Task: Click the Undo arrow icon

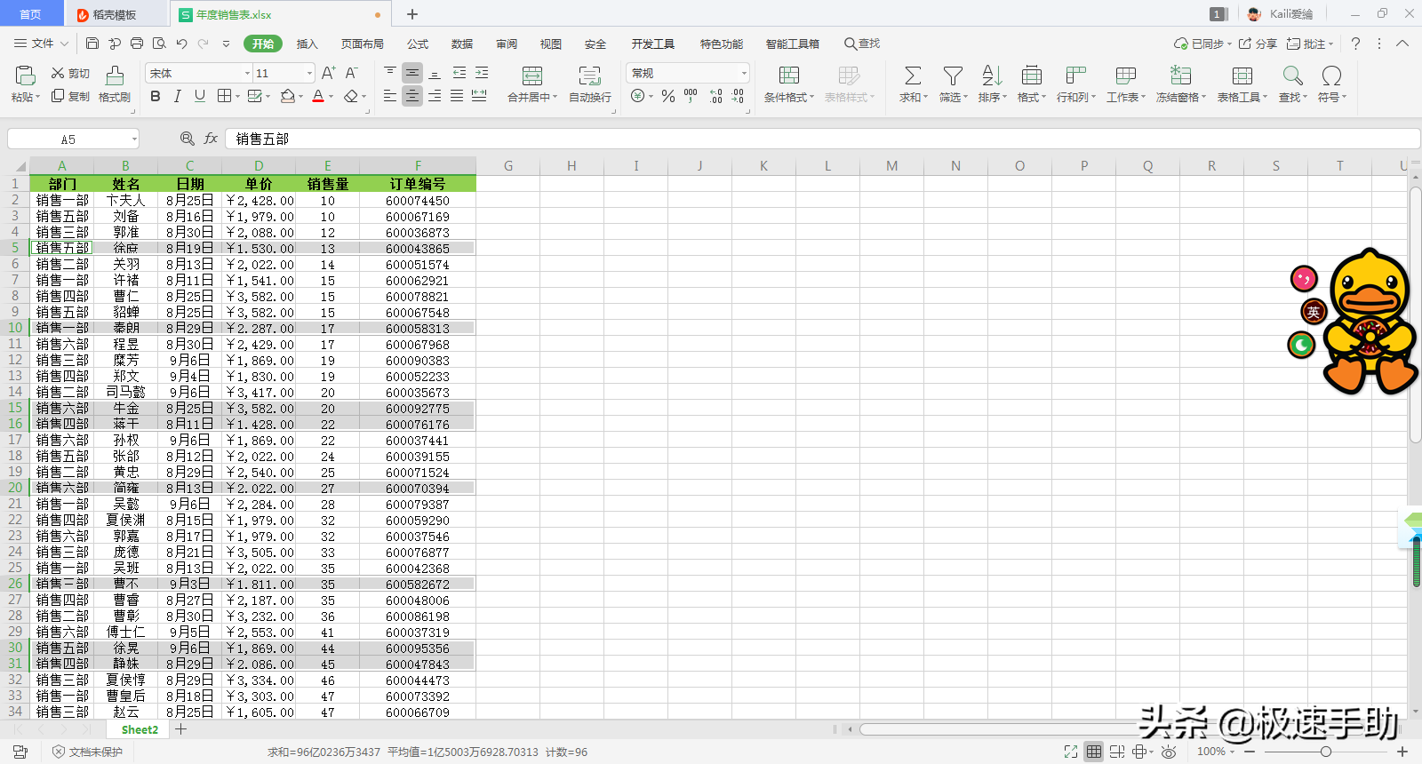Action: [181, 44]
